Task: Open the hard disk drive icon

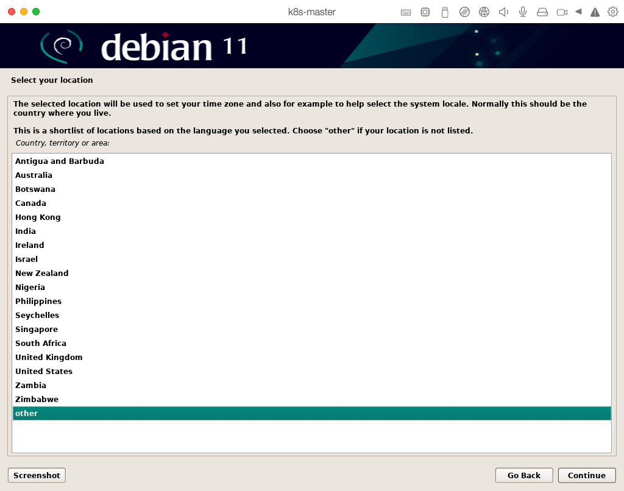Action: click(542, 12)
